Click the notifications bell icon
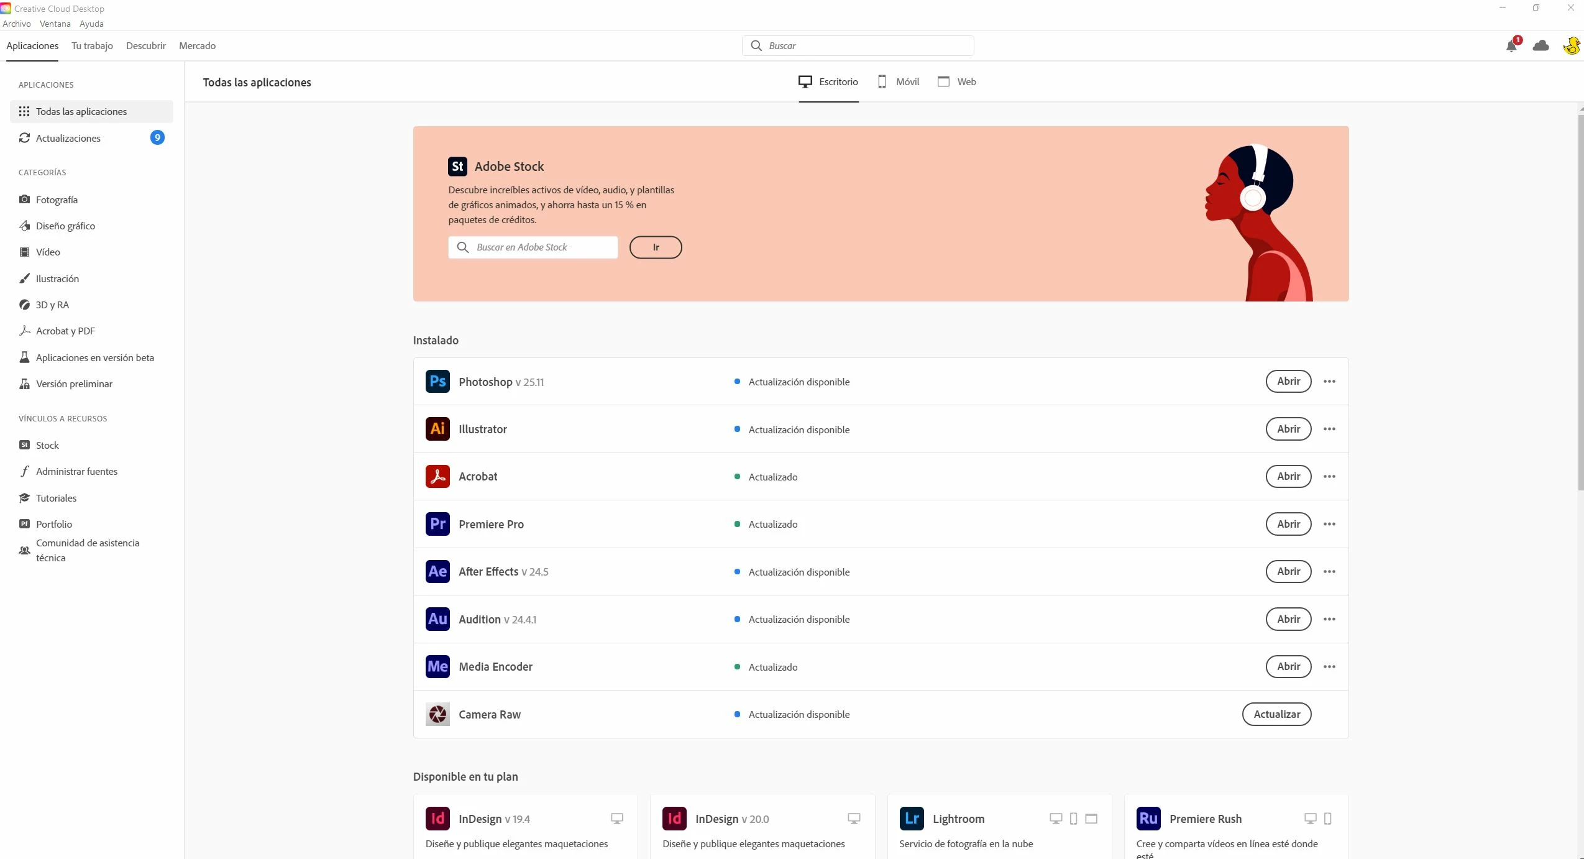Viewport: 1584px width, 859px height. tap(1511, 46)
